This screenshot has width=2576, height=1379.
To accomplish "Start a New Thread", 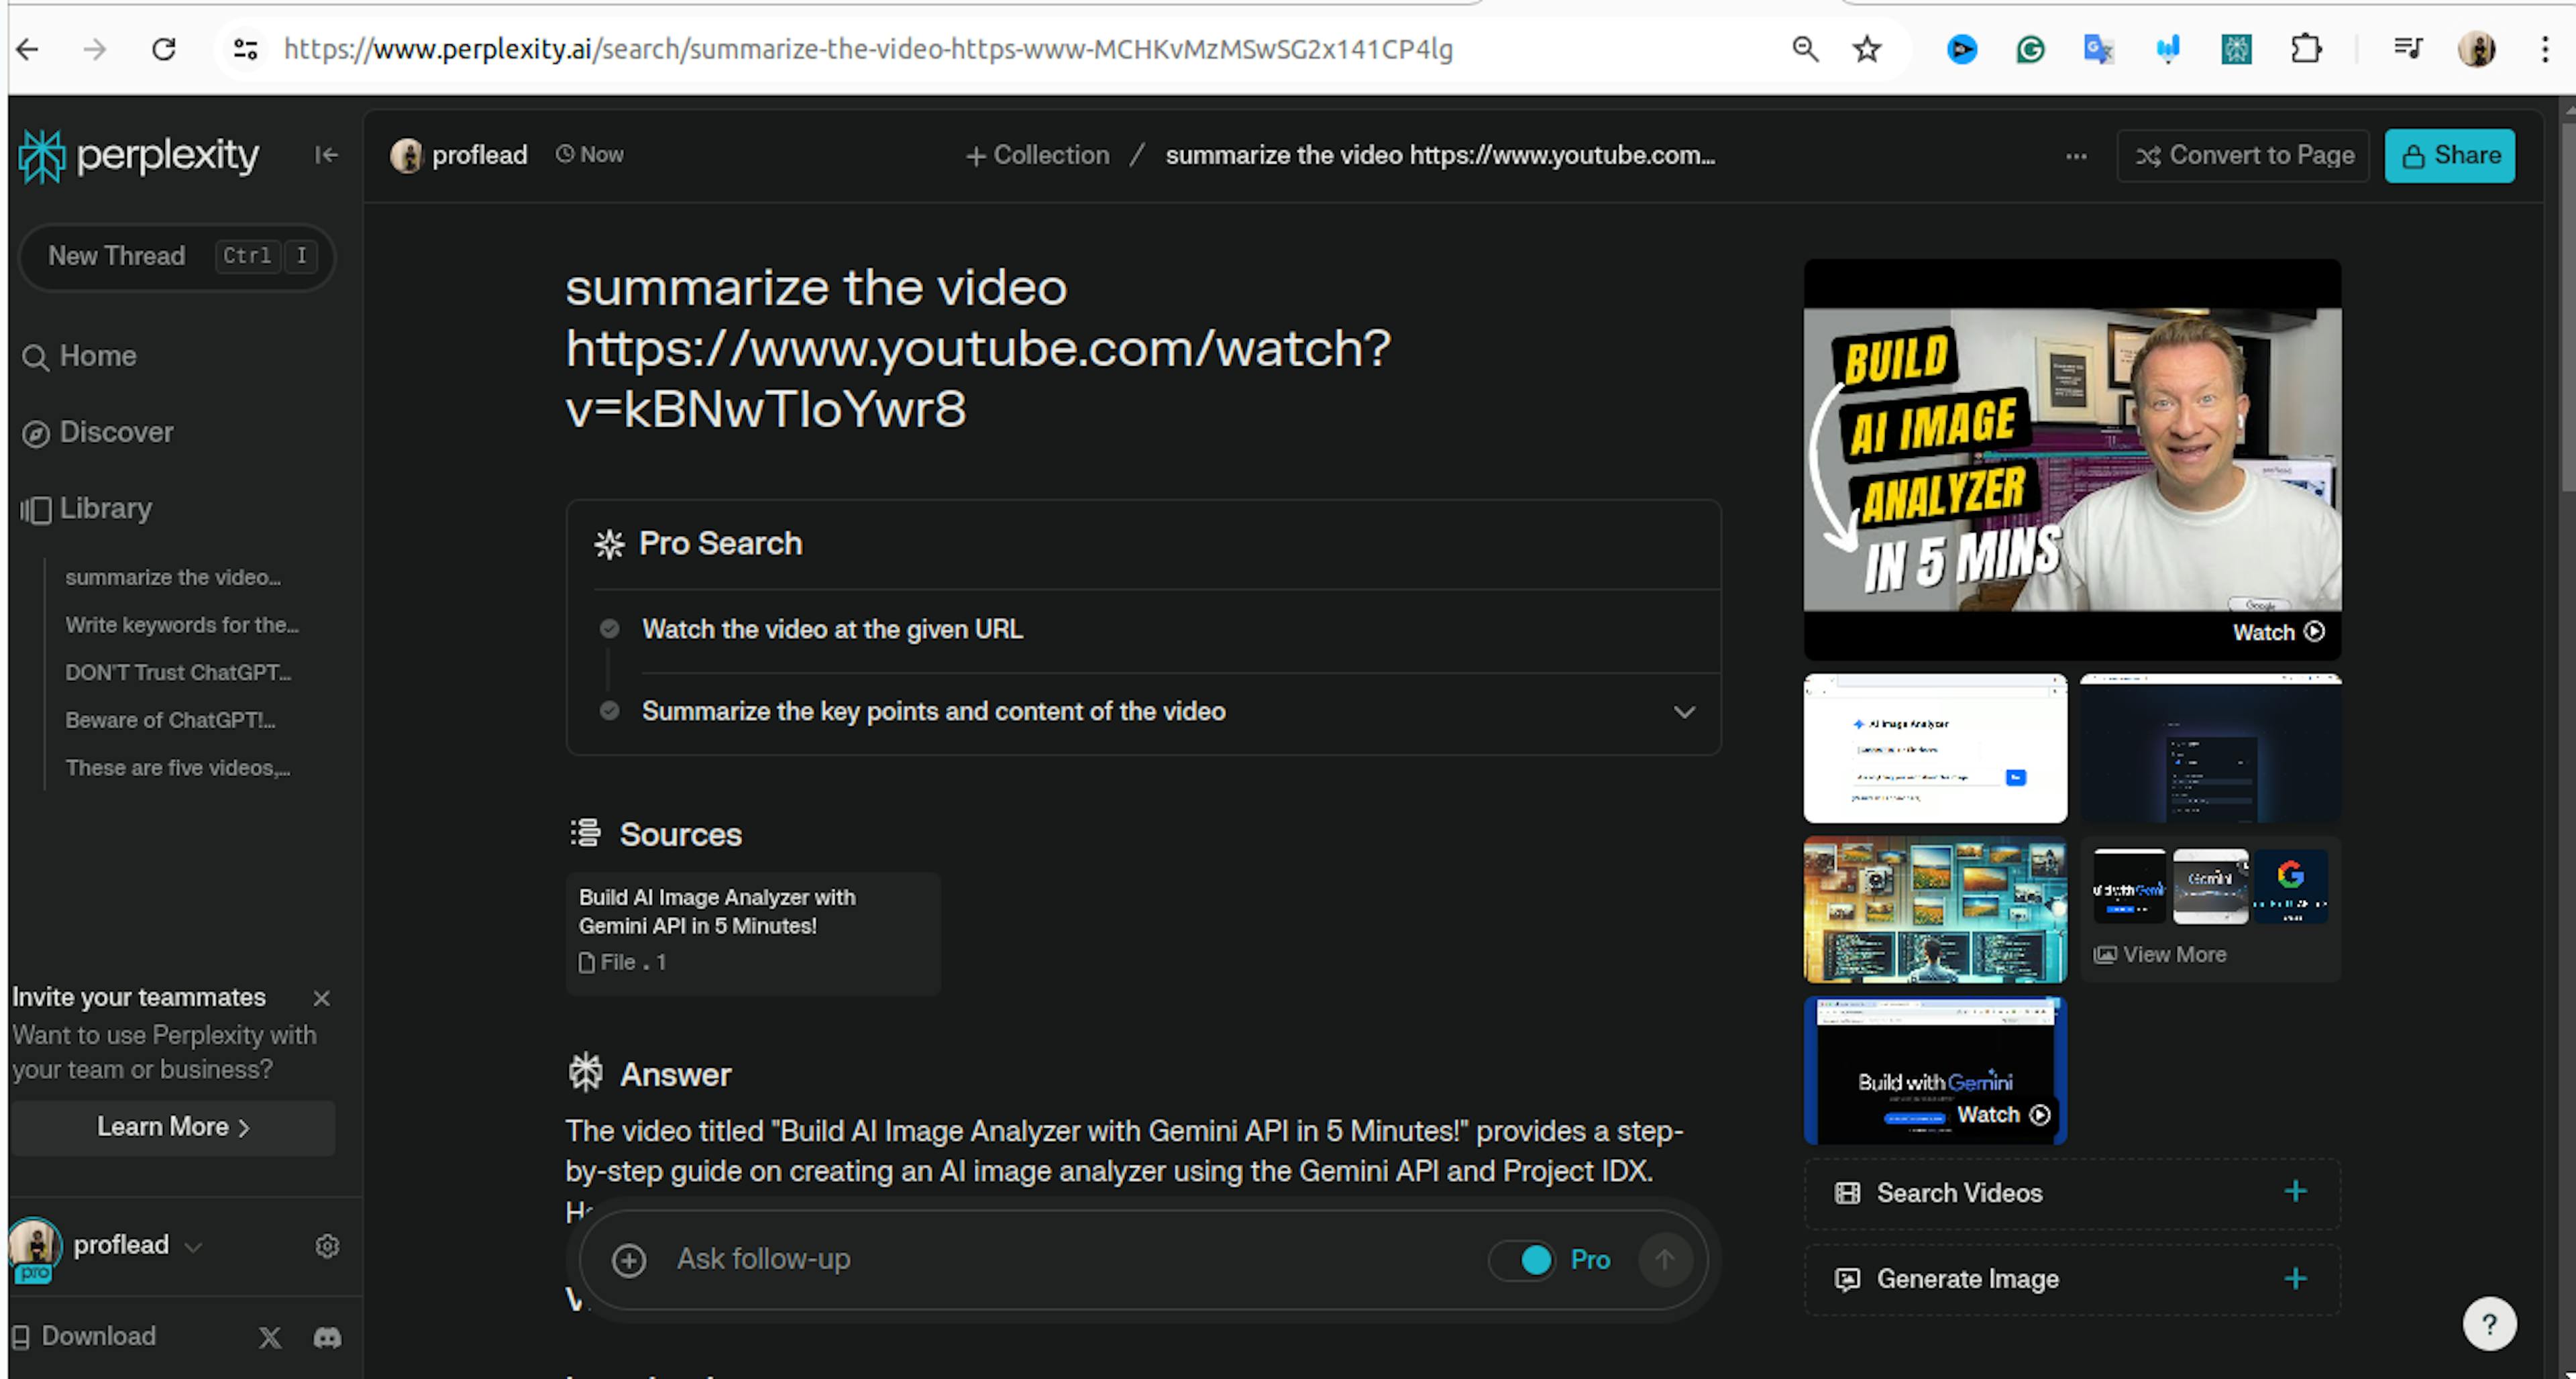I will pyautogui.click(x=177, y=257).
